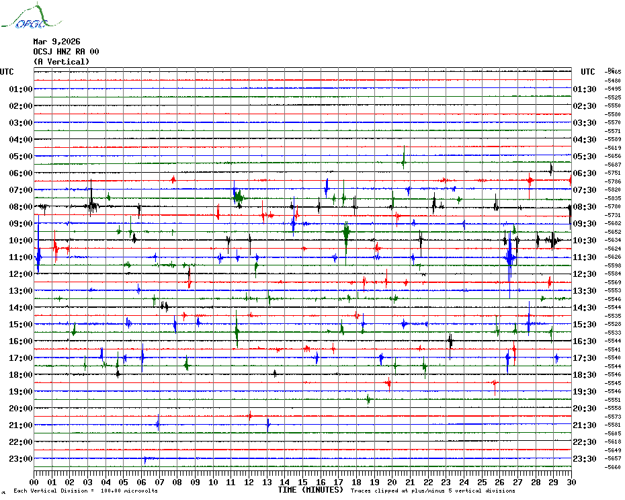
Task: Click minute 30 tick label on the bottom axis
Action: pyautogui.click(x=571, y=482)
